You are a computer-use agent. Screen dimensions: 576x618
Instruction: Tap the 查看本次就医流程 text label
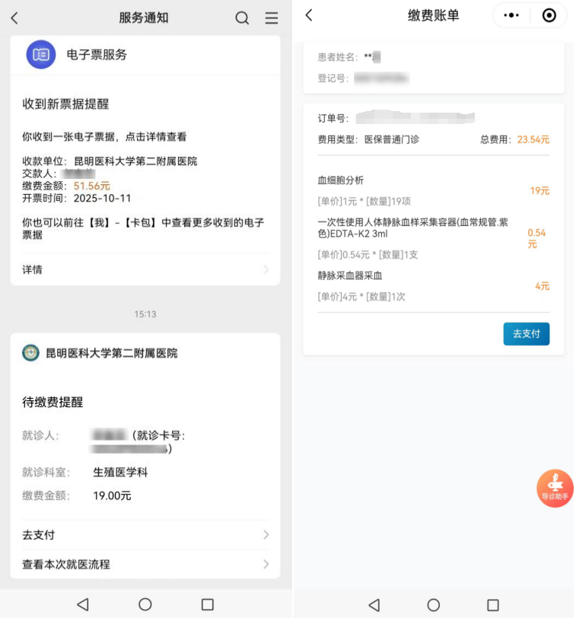pos(66,564)
